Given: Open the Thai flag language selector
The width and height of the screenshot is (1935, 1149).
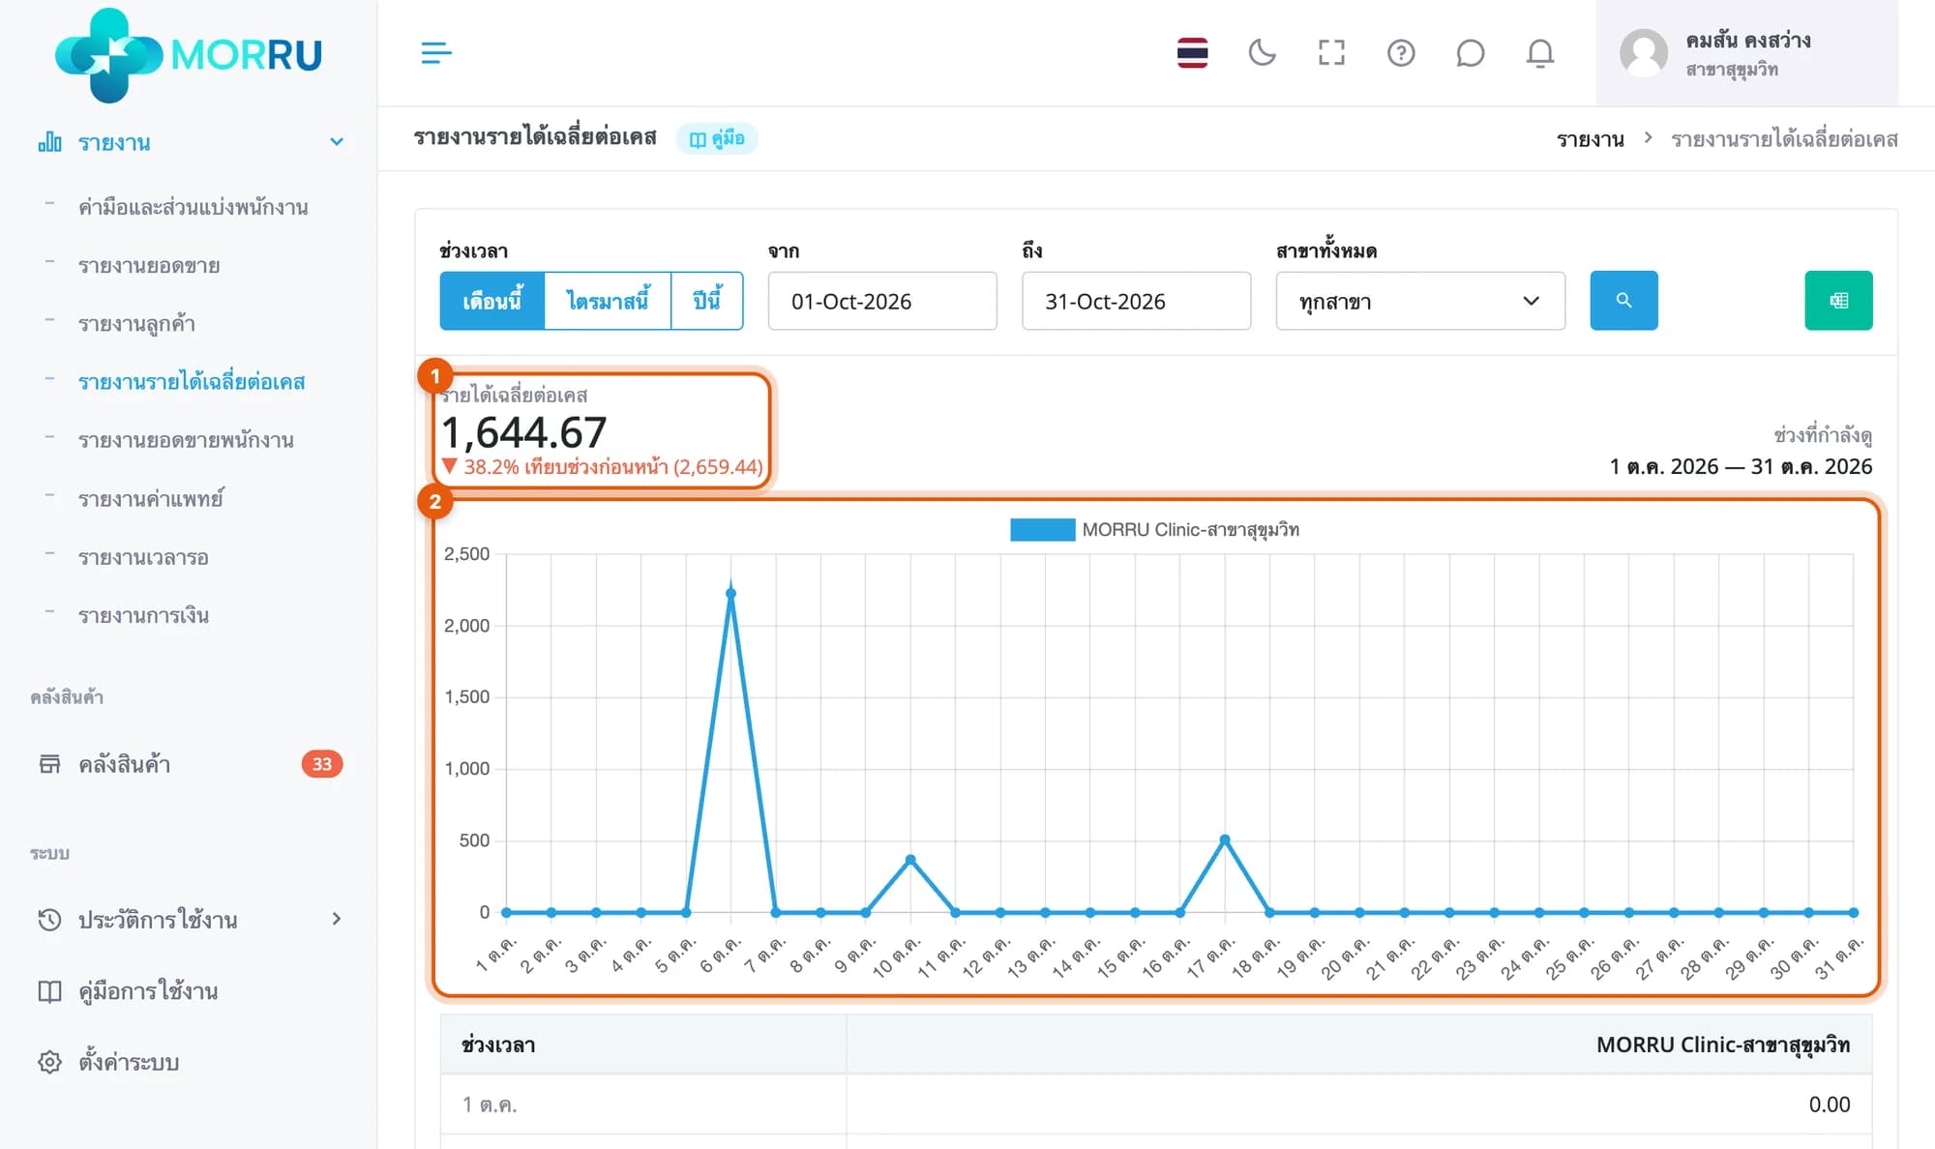Looking at the screenshot, I should pyautogui.click(x=1192, y=53).
